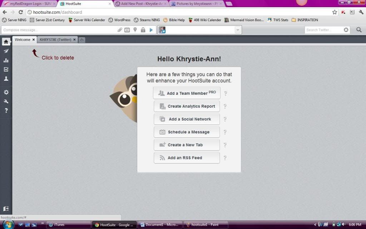The width and height of the screenshot is (366, 229).
Task: Switch to the Welcome tab
Action: click(23, 40)
